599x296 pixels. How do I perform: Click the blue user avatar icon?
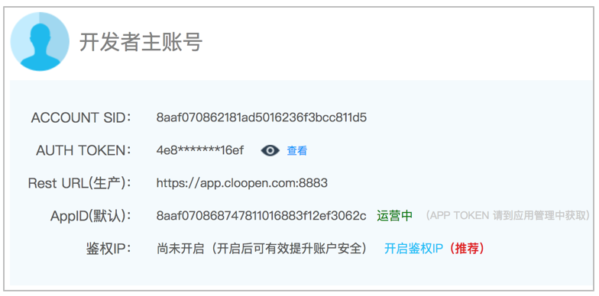tap(40, 41)
